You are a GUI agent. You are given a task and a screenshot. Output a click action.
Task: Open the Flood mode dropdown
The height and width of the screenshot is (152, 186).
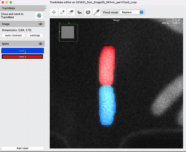point(131,12)
